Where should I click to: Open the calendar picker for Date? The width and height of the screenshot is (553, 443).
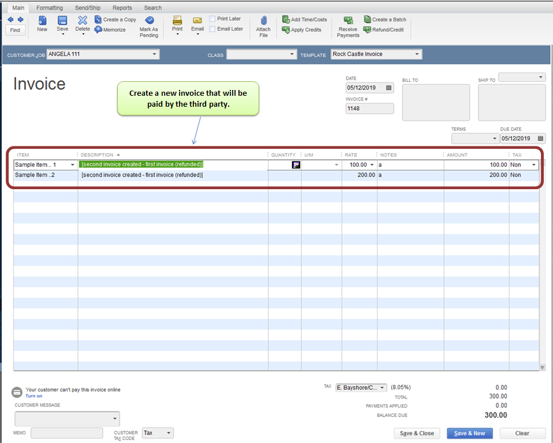coord(388,88)
